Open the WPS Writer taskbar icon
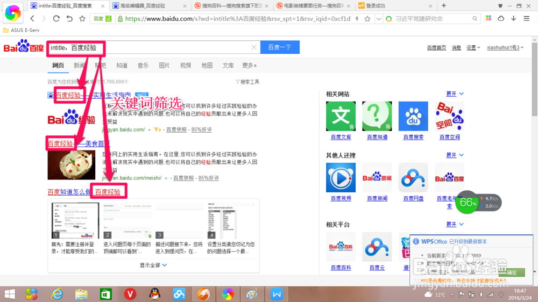The width and height of the screenshot is (538, 302). click(277, 294)
